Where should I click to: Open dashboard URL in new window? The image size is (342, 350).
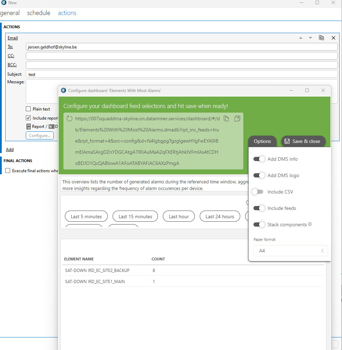click(237, 119)
